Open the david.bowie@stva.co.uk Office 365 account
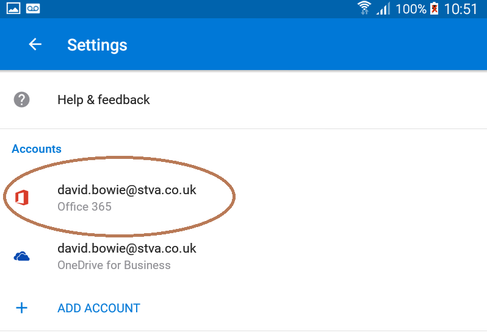Viewport: 487px width, 333px height. click(x=127, y=190)
